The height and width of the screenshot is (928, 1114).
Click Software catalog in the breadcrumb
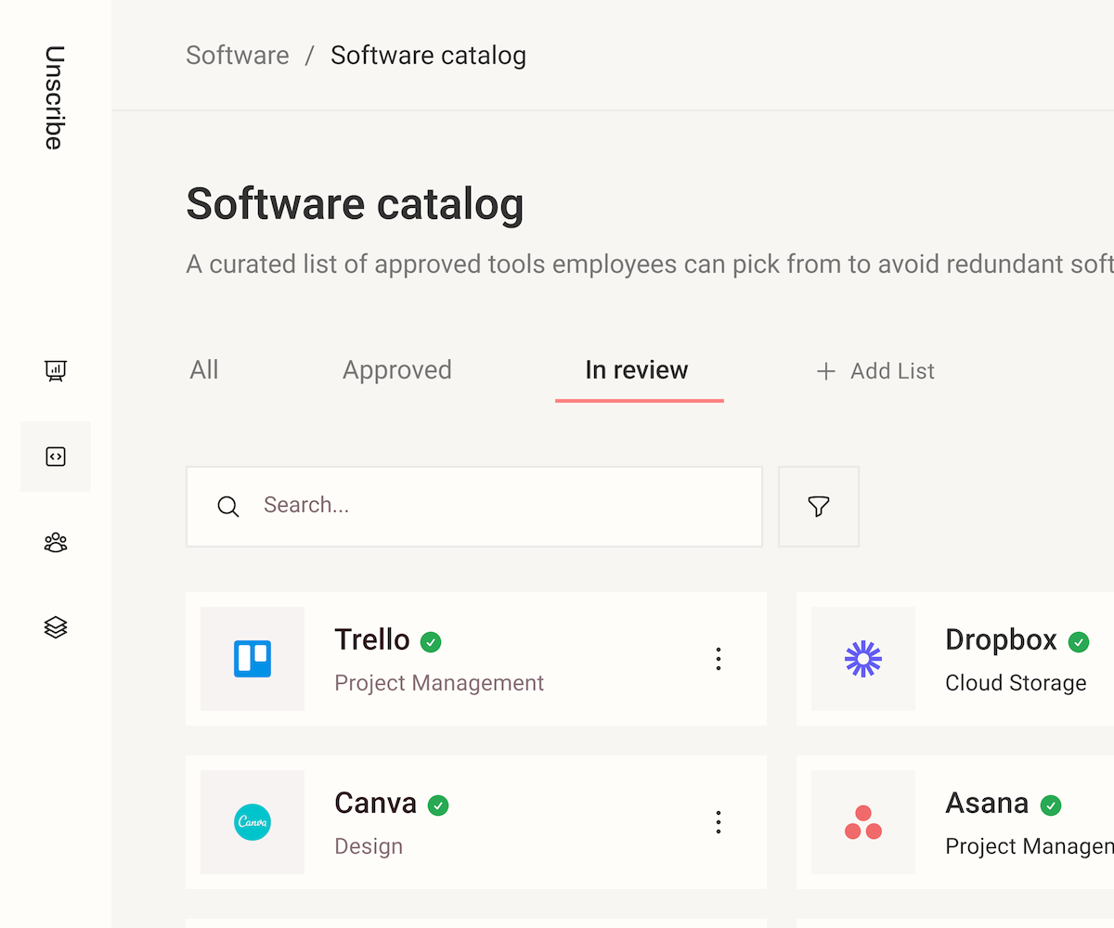(x=429, y=56)
